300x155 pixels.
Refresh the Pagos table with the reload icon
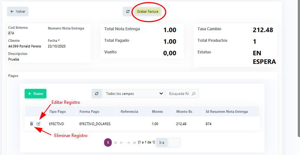97,93
